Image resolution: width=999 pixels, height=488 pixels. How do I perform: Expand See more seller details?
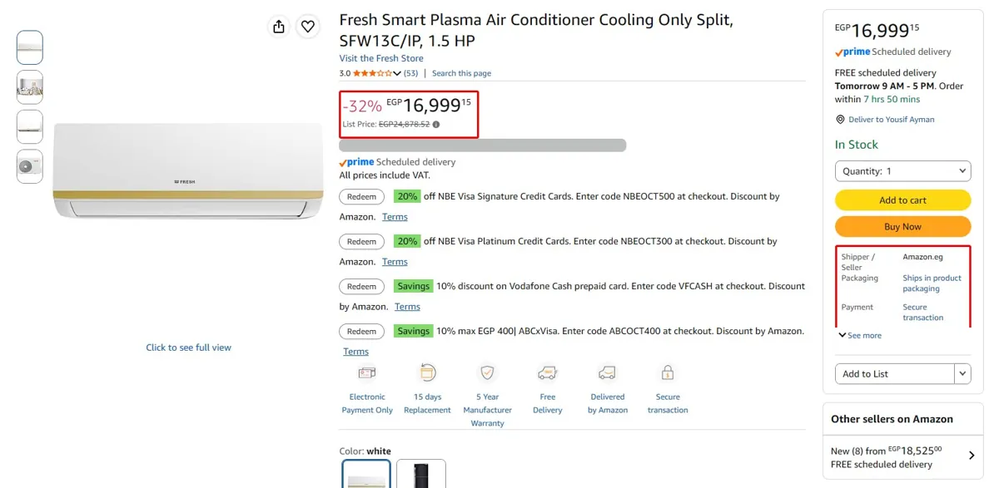tap(860, 336)
